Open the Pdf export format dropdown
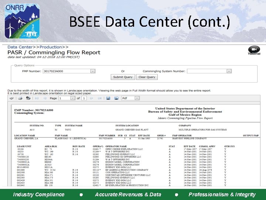This screenshot has width=266, height=200. (137, 98)
